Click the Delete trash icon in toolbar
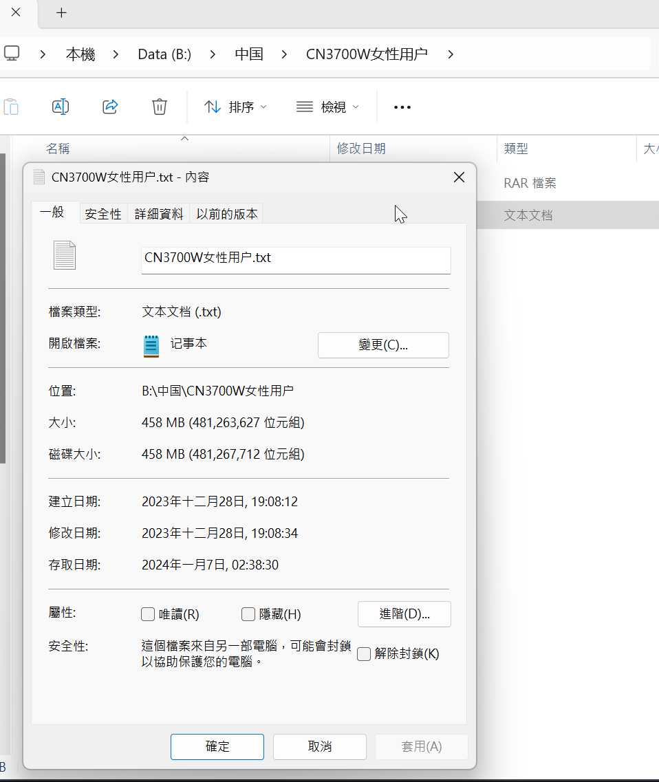 click(159, 107)
